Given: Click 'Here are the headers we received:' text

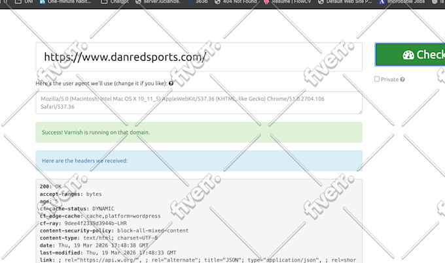Looking at the screenshot, I should (x=85, y=161).
